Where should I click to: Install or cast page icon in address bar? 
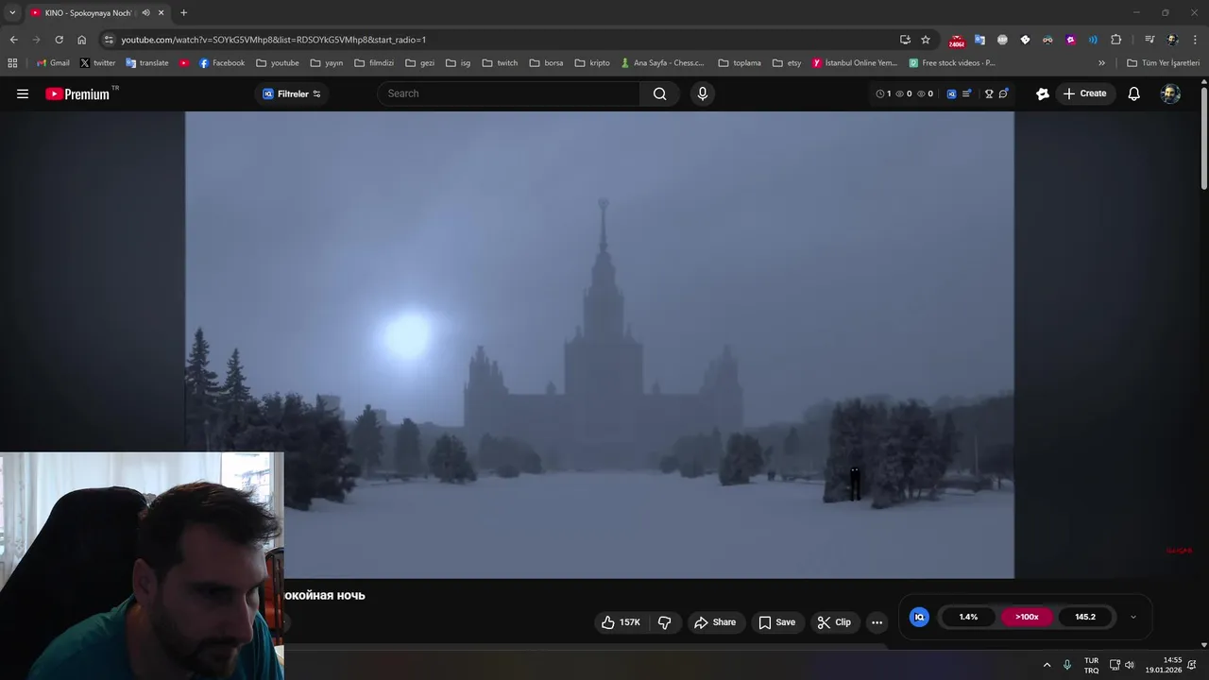click(905, 40)
